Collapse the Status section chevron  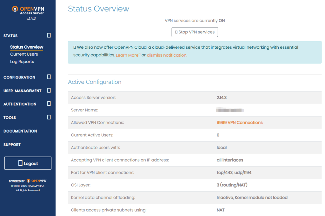coord(49,35)
